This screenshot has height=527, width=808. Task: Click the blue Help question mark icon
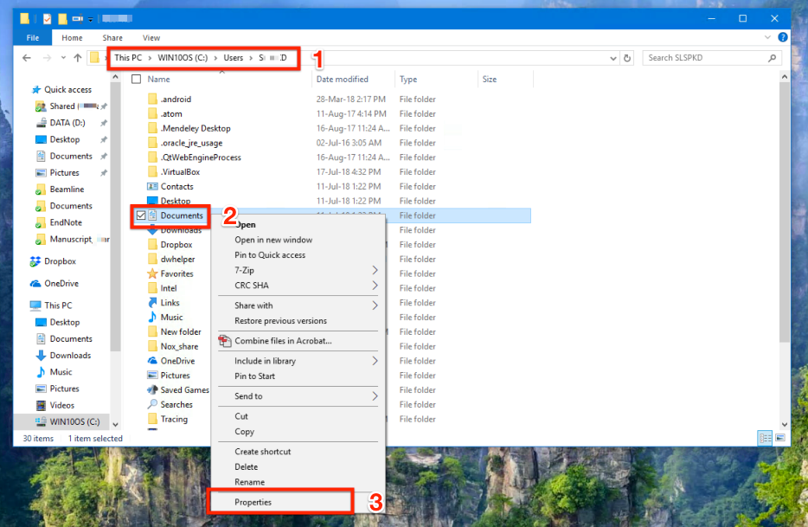[x=782, y=38]
